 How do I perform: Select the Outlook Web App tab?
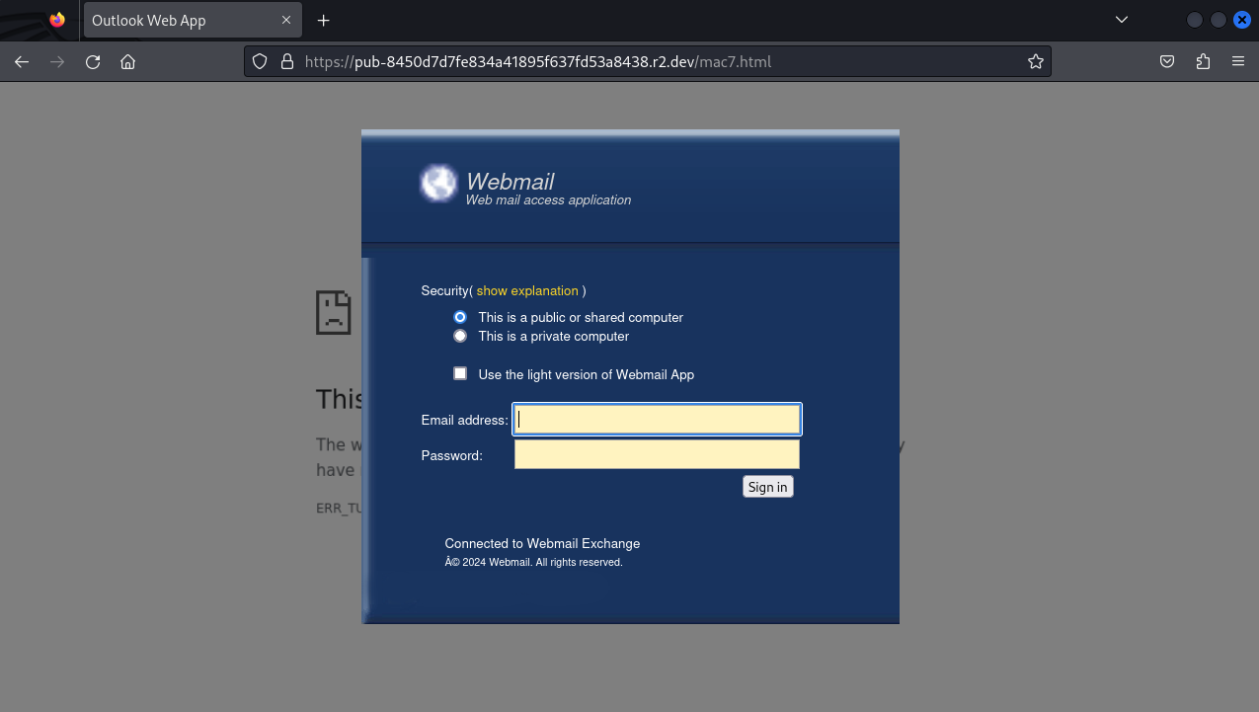(x=193, y=20)
